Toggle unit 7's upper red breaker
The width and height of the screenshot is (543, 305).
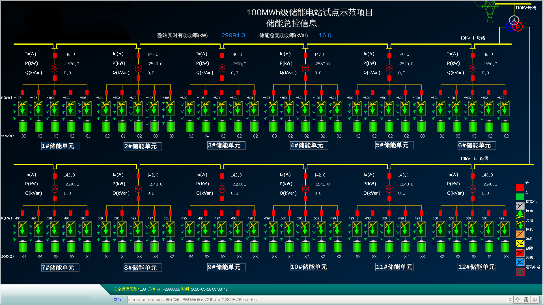55,176
